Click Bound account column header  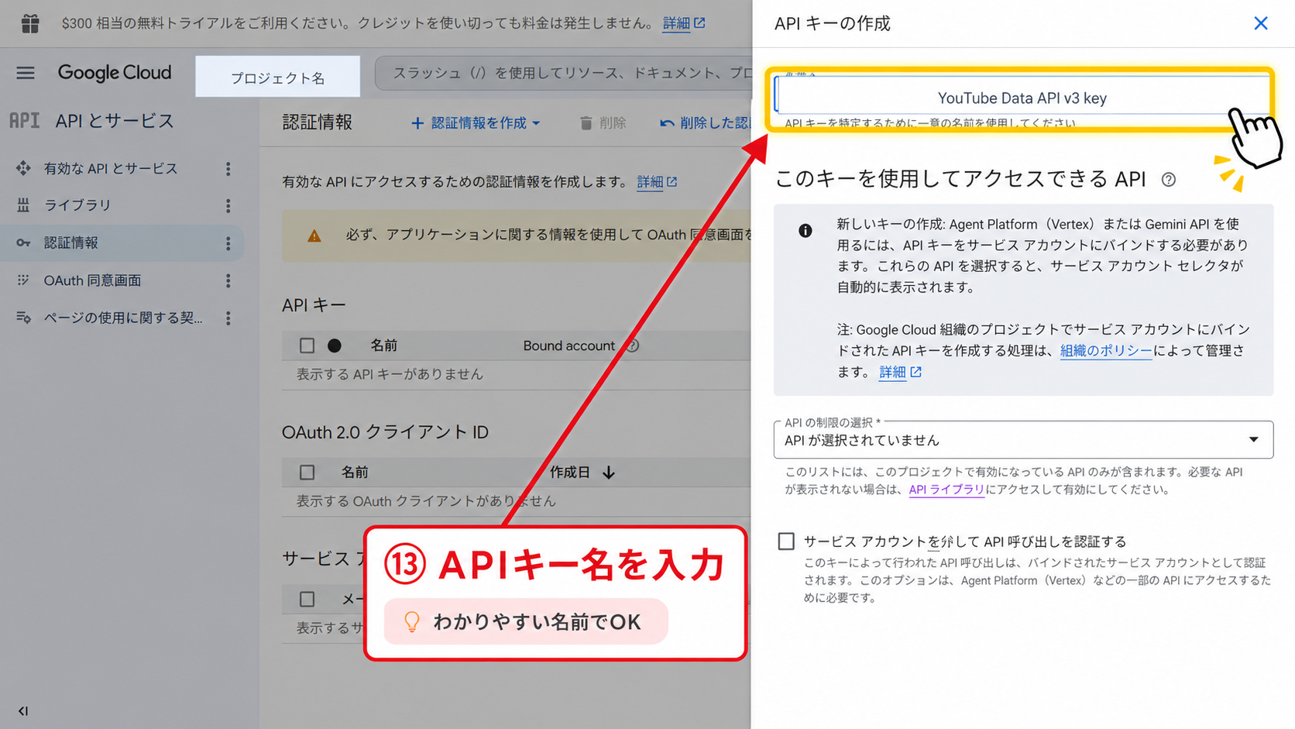pos(569,346)
